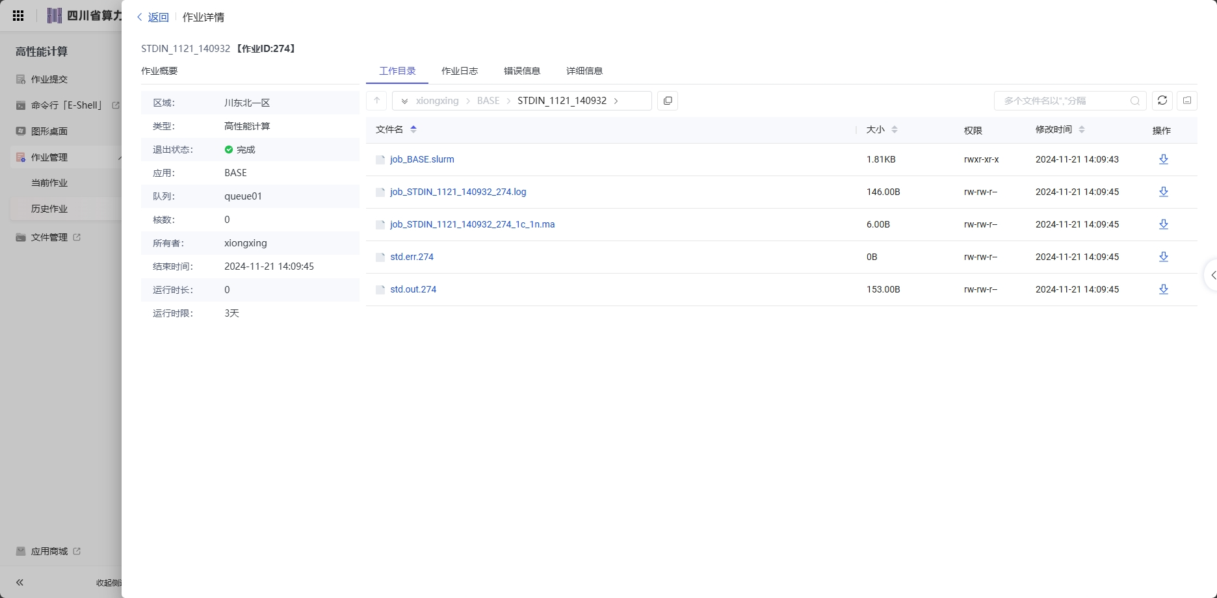Download std.err.274
Viewport: 1217px width, 598px height.
(x=1164, y=257)
